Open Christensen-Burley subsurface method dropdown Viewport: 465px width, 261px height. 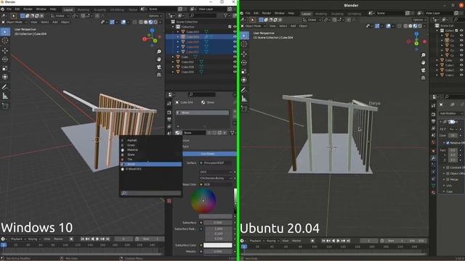click(x=216, y=178)
